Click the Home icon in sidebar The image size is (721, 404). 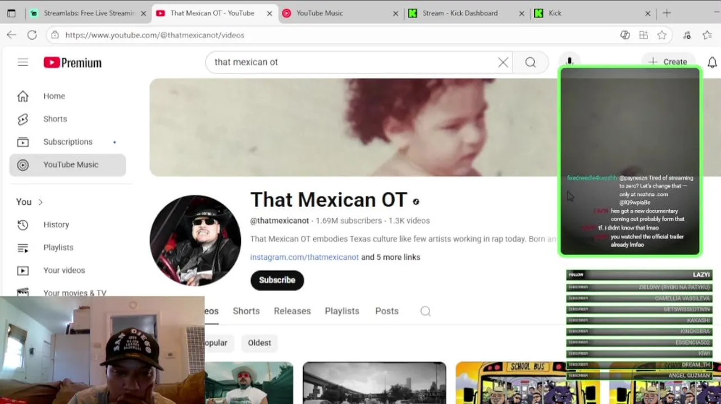pyautogui.click(x=22, y=97)
